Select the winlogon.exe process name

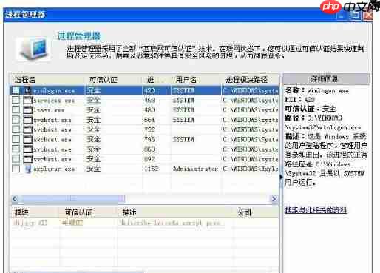[54, 91]
